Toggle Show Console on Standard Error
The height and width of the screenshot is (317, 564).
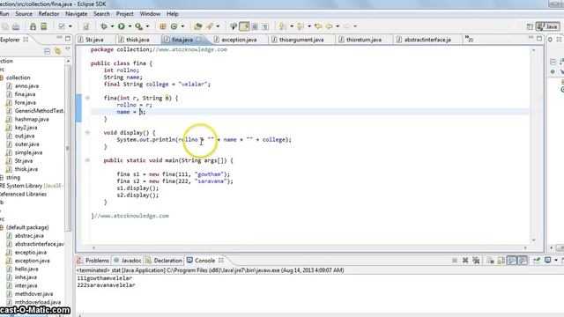click(523, 261)
